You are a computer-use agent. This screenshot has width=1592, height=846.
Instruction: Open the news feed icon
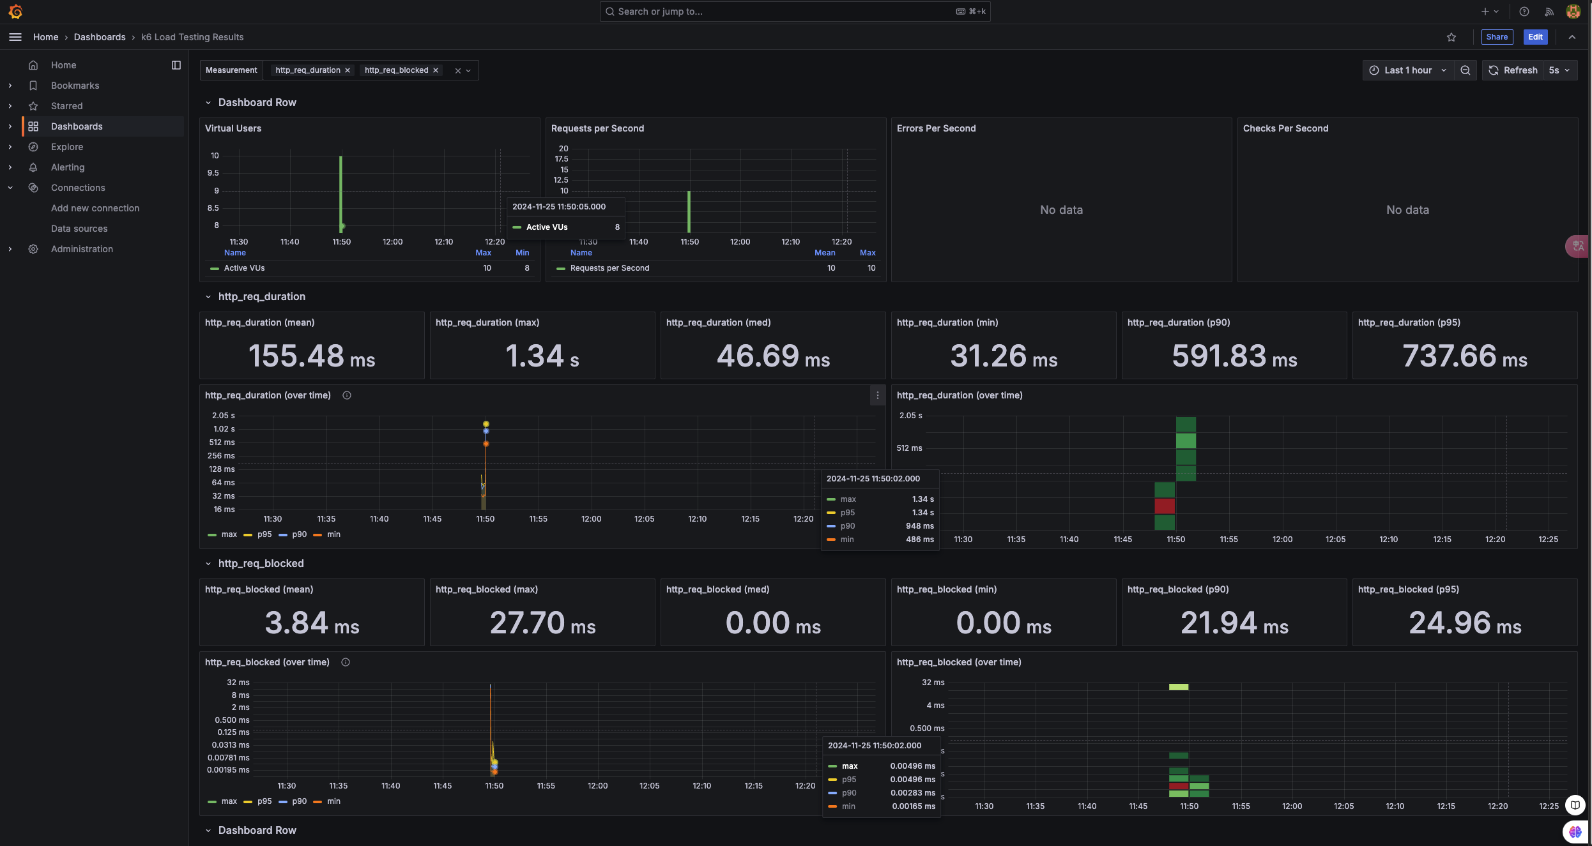pyautogui.click(x=1549, y=11)
